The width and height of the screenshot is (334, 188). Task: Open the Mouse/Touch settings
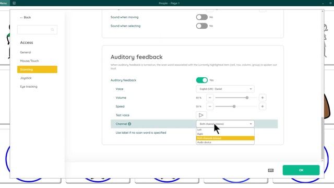pos(29,61)
